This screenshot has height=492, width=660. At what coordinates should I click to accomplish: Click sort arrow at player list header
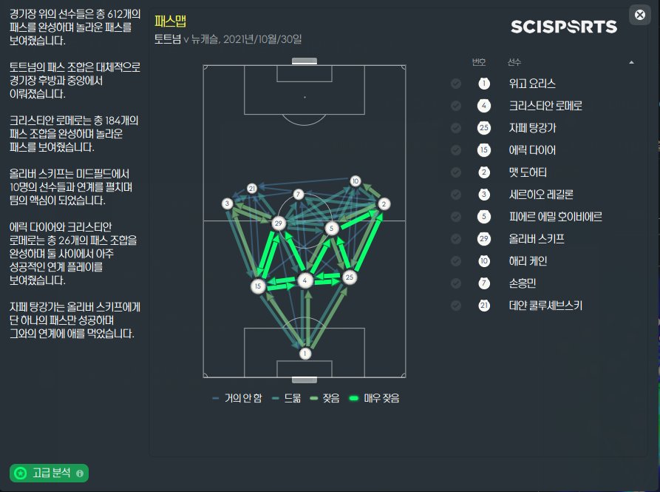pyautogui.click(x=631, y=62)
